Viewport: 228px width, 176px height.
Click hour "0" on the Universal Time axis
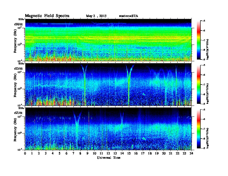coord(25,154)
